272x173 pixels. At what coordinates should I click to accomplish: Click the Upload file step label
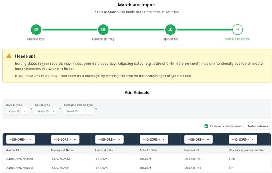pos(170,39)
